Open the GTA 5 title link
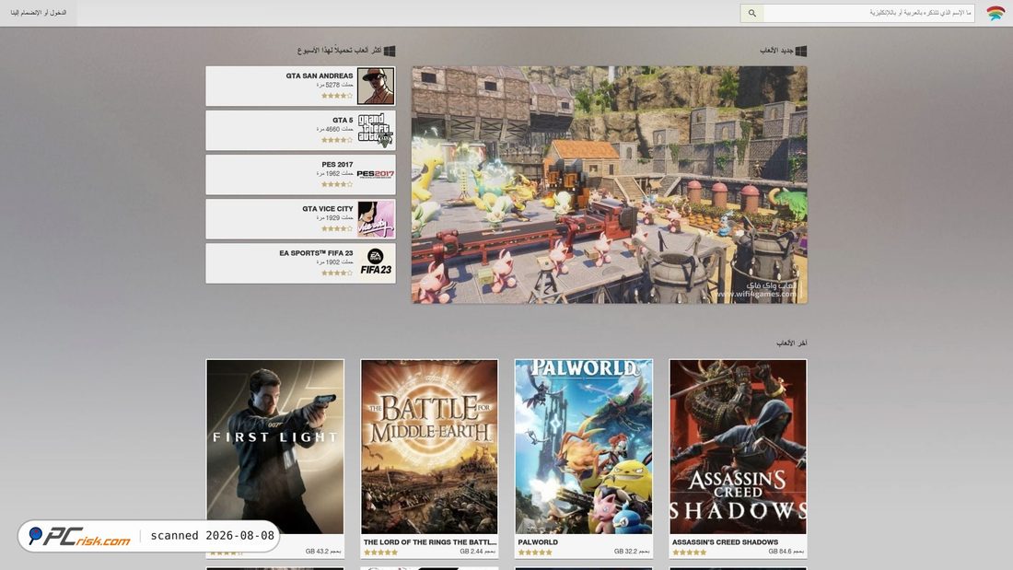This screenshot has height=570, width=1013. point(343,121)
